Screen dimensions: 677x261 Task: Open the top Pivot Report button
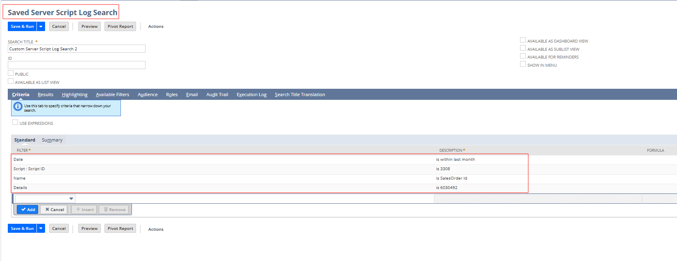[x=120, y=27]
